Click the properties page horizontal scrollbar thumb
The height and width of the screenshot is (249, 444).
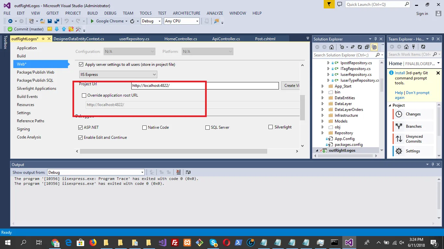coord(174,151)
